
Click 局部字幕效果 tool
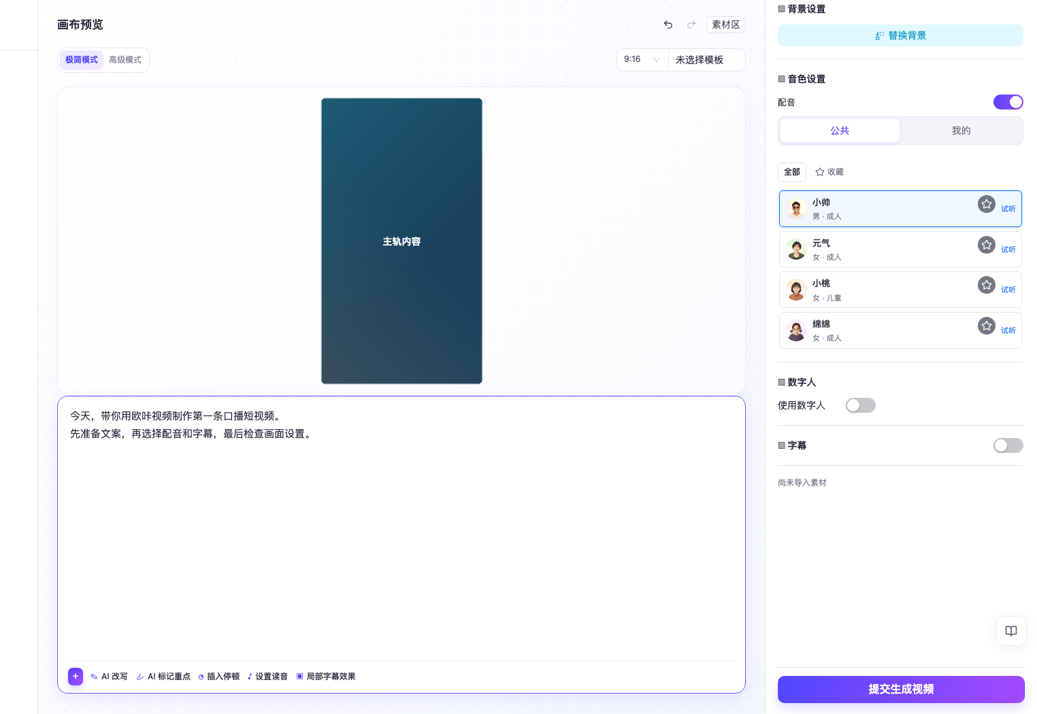click(x=326, y=677)
